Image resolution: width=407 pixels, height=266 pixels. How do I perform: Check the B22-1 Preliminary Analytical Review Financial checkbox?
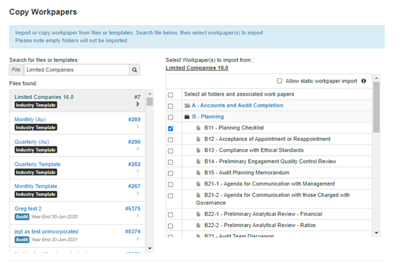pos(170,215)
